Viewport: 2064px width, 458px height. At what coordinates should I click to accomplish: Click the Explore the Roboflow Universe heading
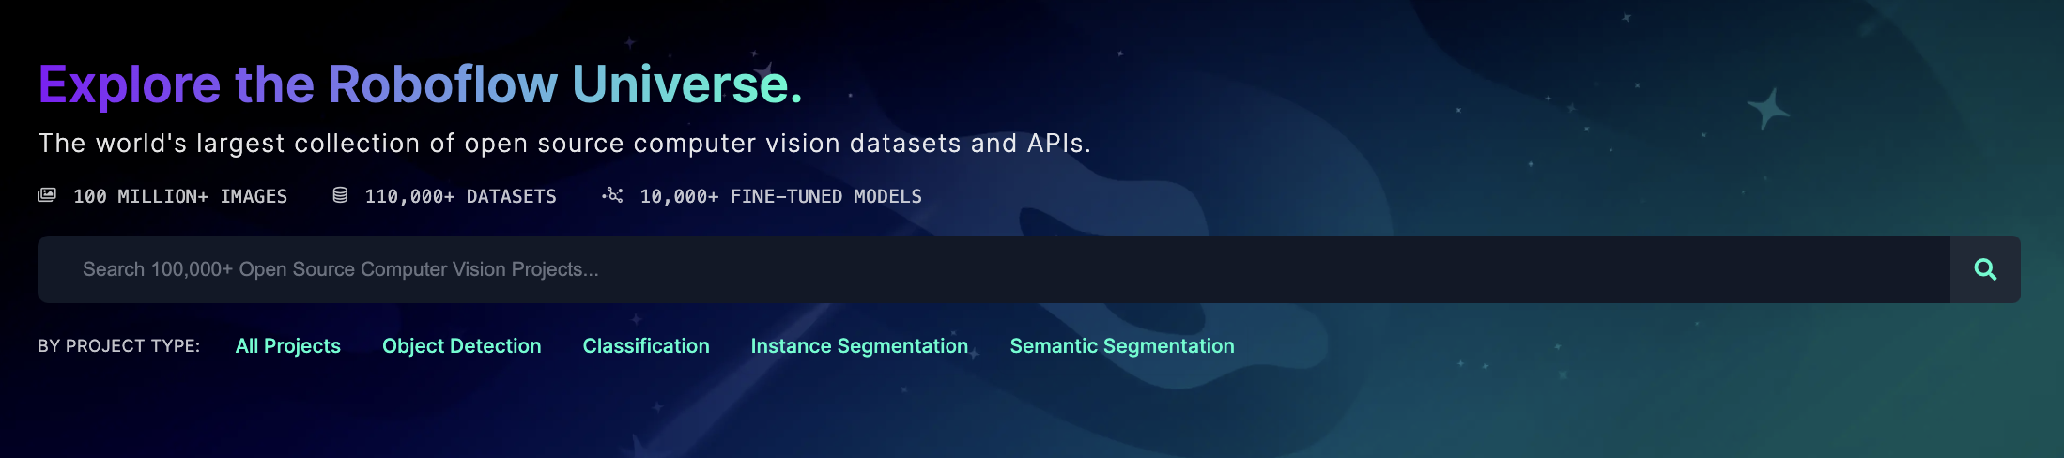tap(421, 84)
